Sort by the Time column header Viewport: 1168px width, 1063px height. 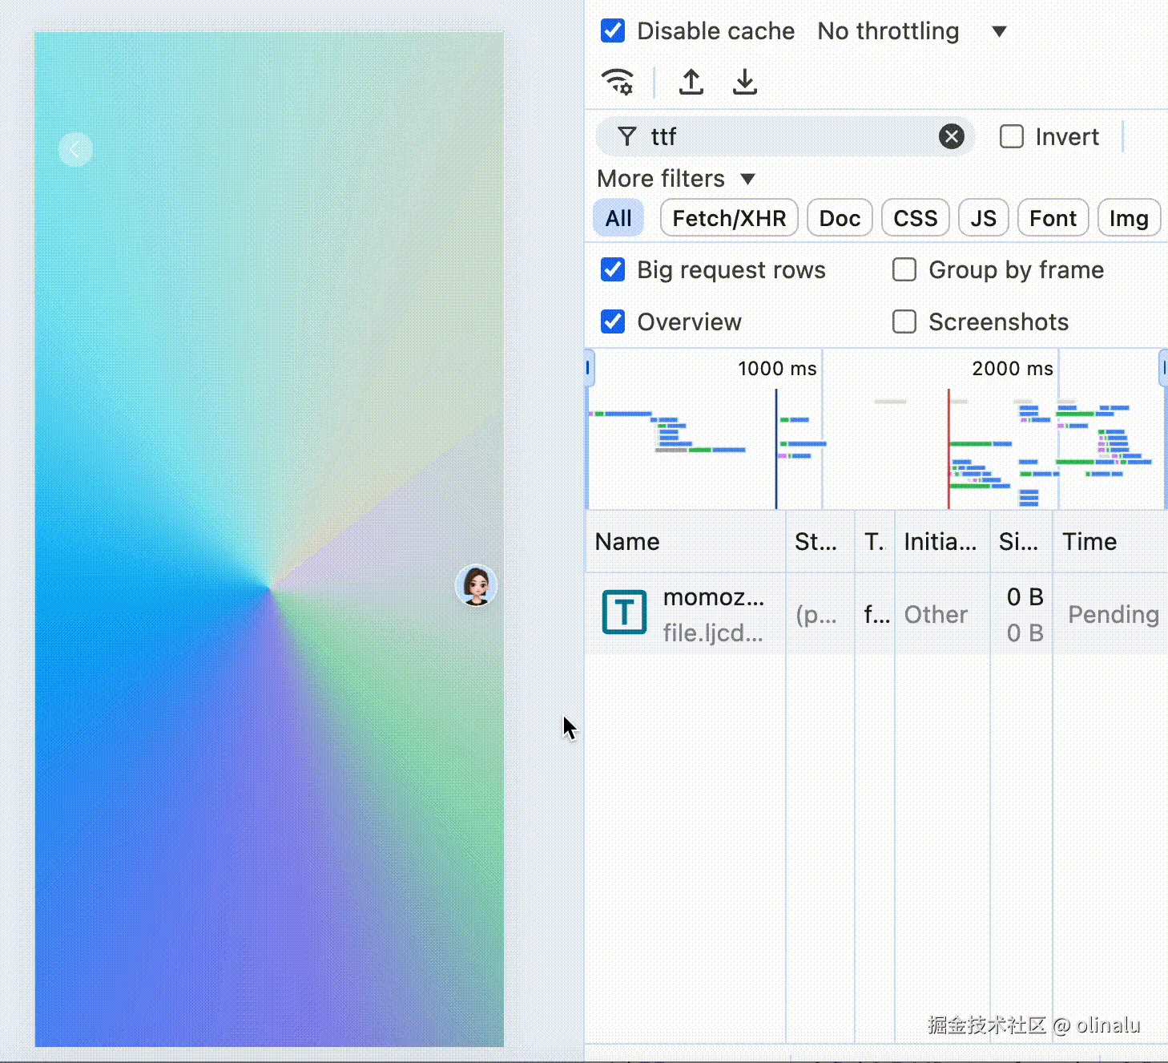pyautogui.click(x=1110, y=542)
